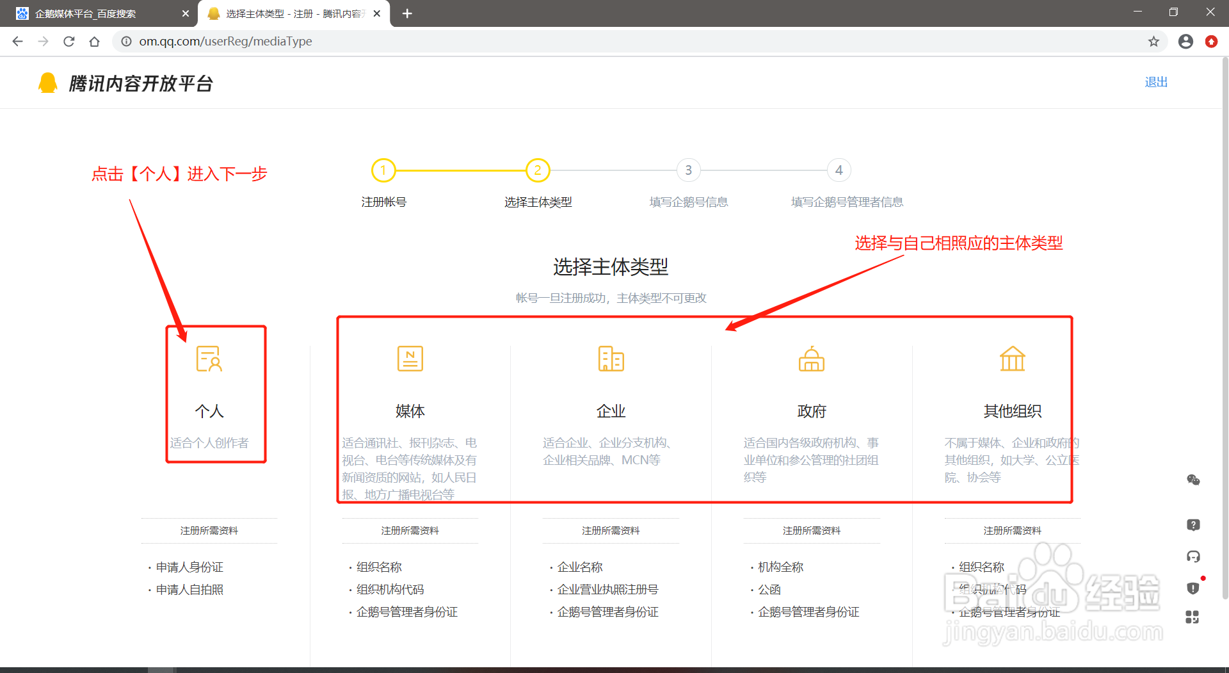
Task: Click the Tencent penguin logo
Action: (47, 83)
